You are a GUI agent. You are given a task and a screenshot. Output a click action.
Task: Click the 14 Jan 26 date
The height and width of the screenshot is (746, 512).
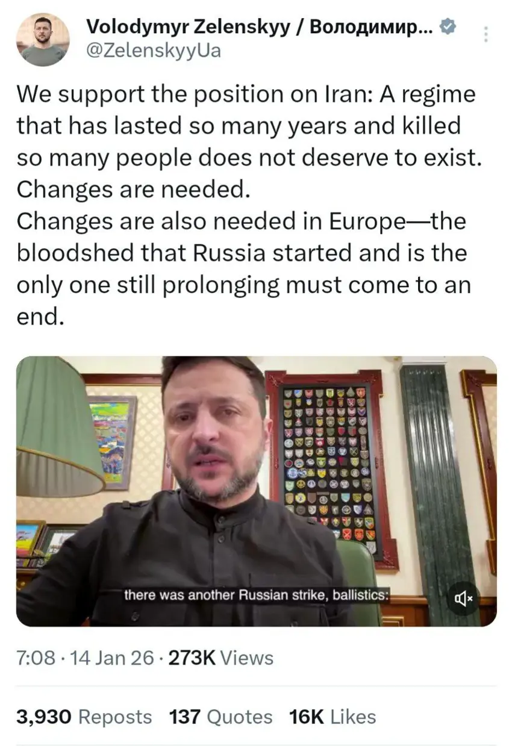click(x=113, y=658)
